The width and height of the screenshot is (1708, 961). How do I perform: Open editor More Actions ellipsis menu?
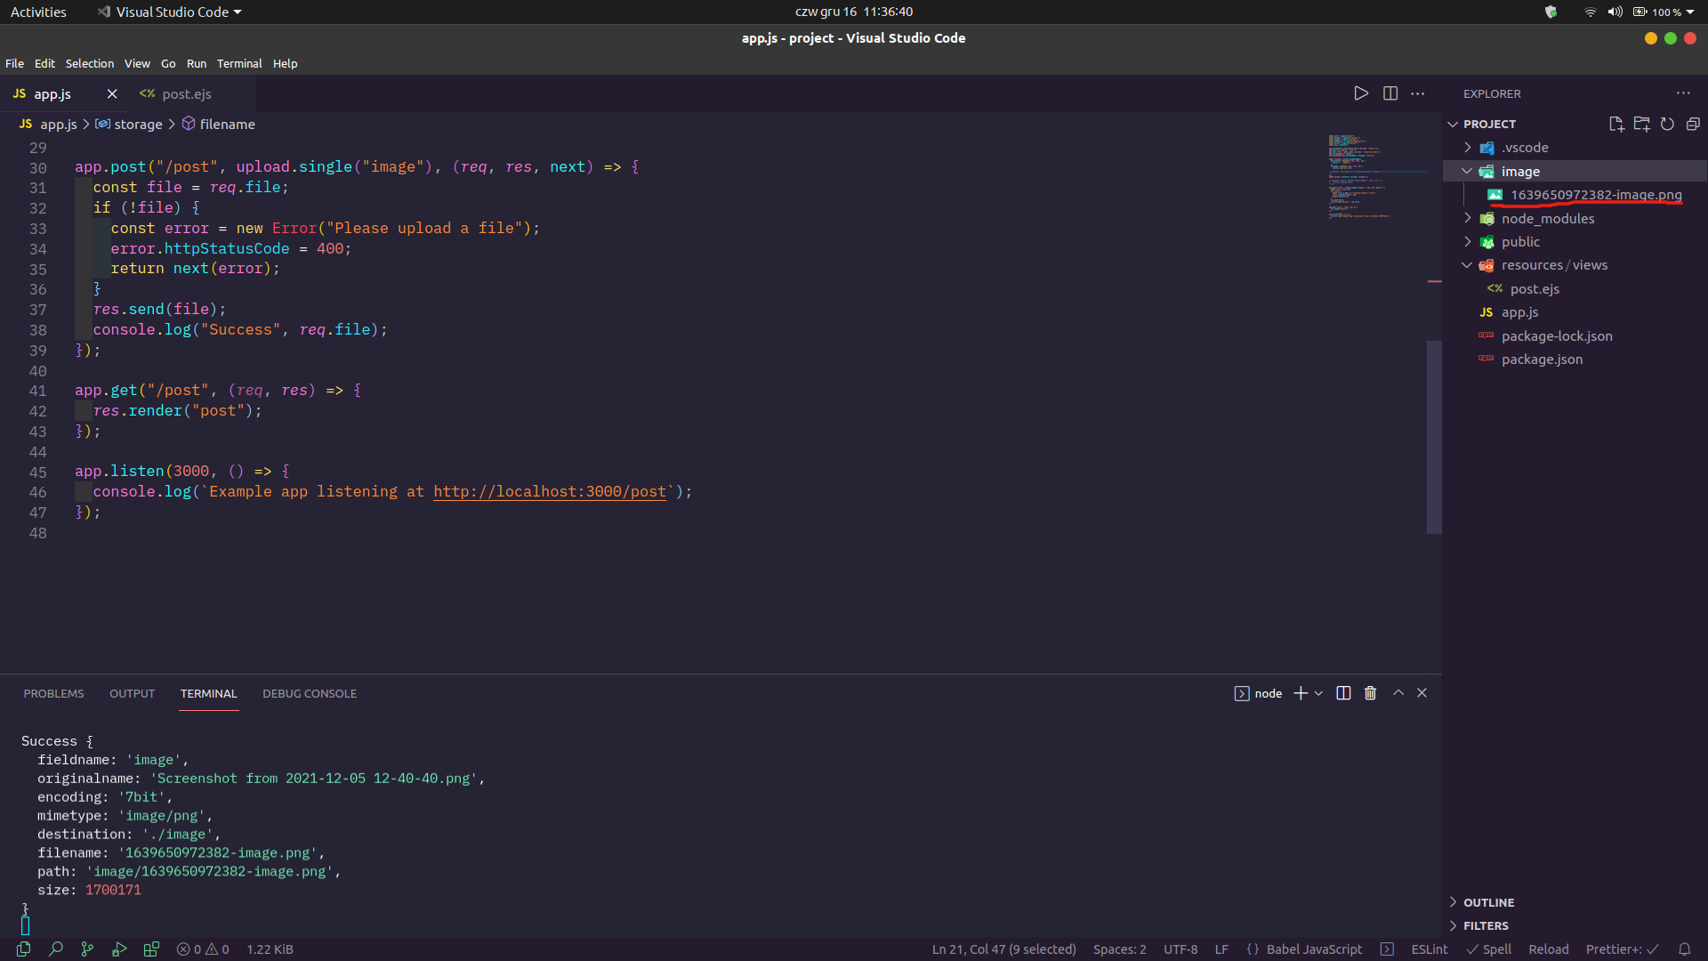coord(1418,93)
